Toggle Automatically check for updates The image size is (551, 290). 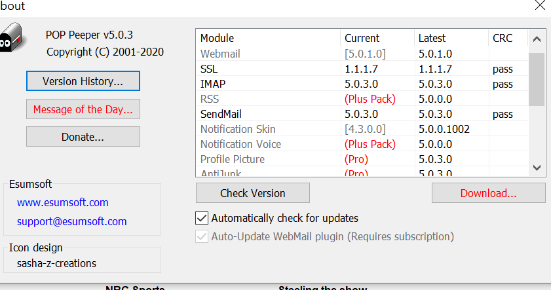[202, 218]
